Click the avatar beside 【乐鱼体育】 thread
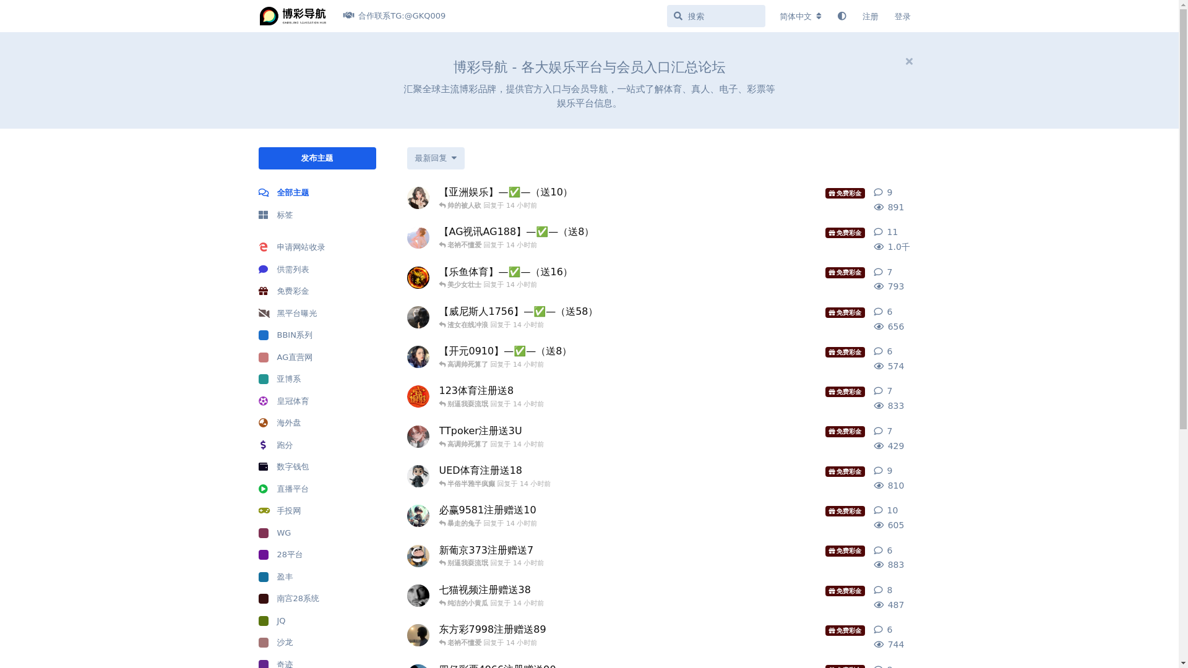Image resolution: width=1188 pixels, height=668 pixels. click(x=418, y=278)
